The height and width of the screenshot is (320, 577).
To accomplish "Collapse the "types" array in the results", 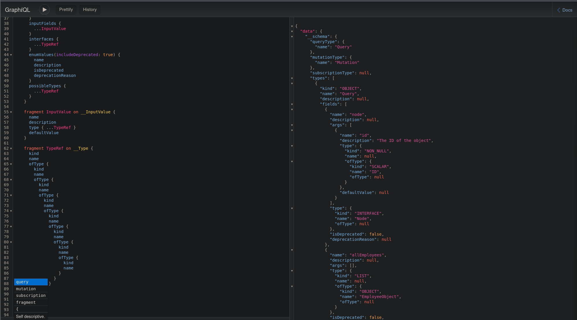I will coord(292,78).
